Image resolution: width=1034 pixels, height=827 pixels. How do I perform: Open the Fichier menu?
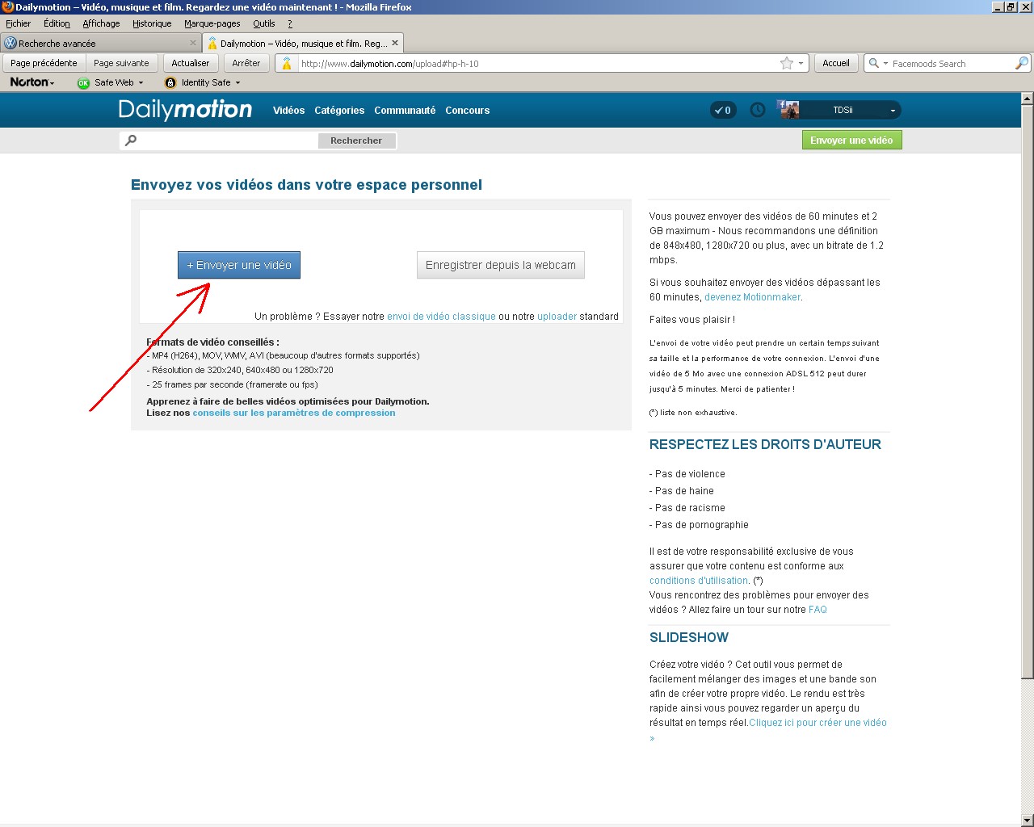tap(19, 23)
